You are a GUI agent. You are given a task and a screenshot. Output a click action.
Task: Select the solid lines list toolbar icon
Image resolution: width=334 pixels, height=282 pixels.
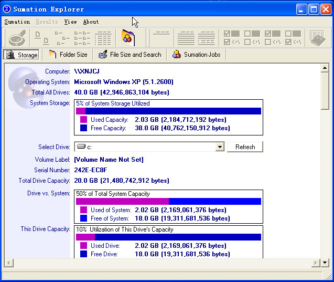coord(186,38)
